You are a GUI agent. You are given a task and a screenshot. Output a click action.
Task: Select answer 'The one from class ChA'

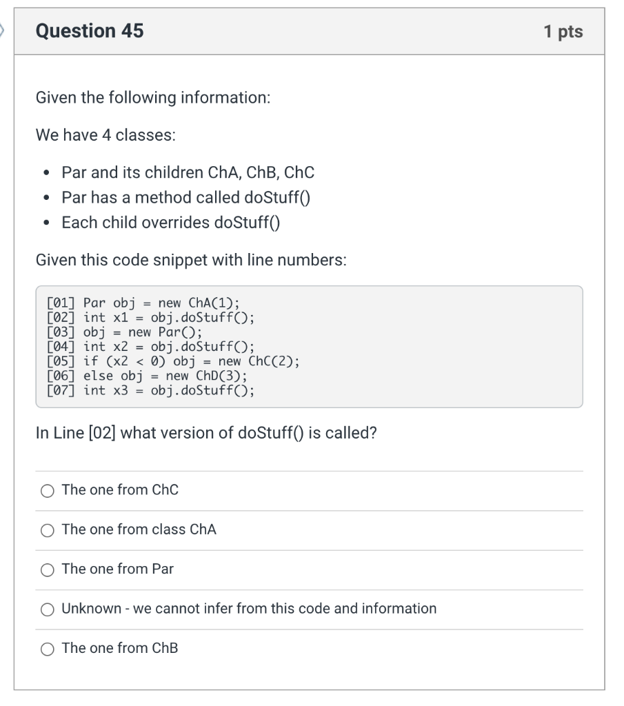pyautogui.click(x=48, y=530)
